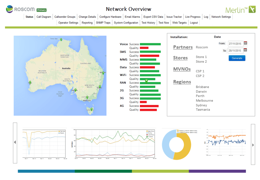Viewport: 260px width, 180px height.
Task: Select the Tasmania location marker
Action: pyautogui.click(x=91, y=109)
